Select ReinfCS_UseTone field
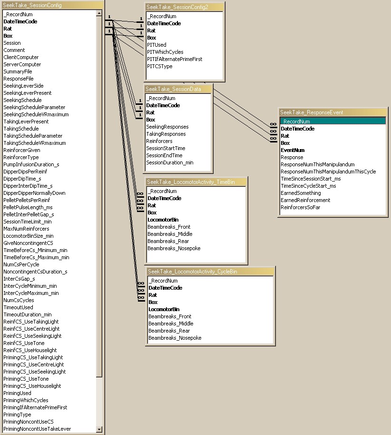 (x=23, y=343)
